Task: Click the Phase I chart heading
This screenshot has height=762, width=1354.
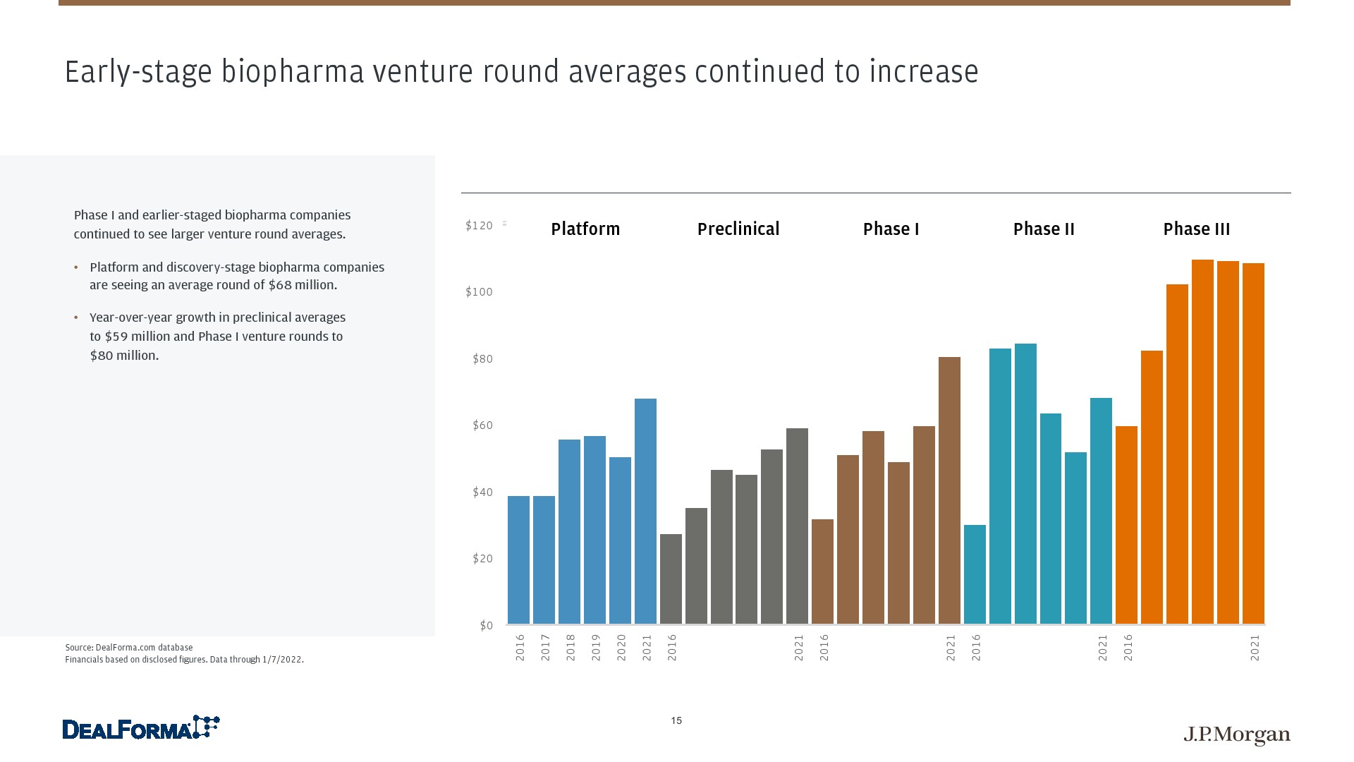Action: tap(891, 229)
